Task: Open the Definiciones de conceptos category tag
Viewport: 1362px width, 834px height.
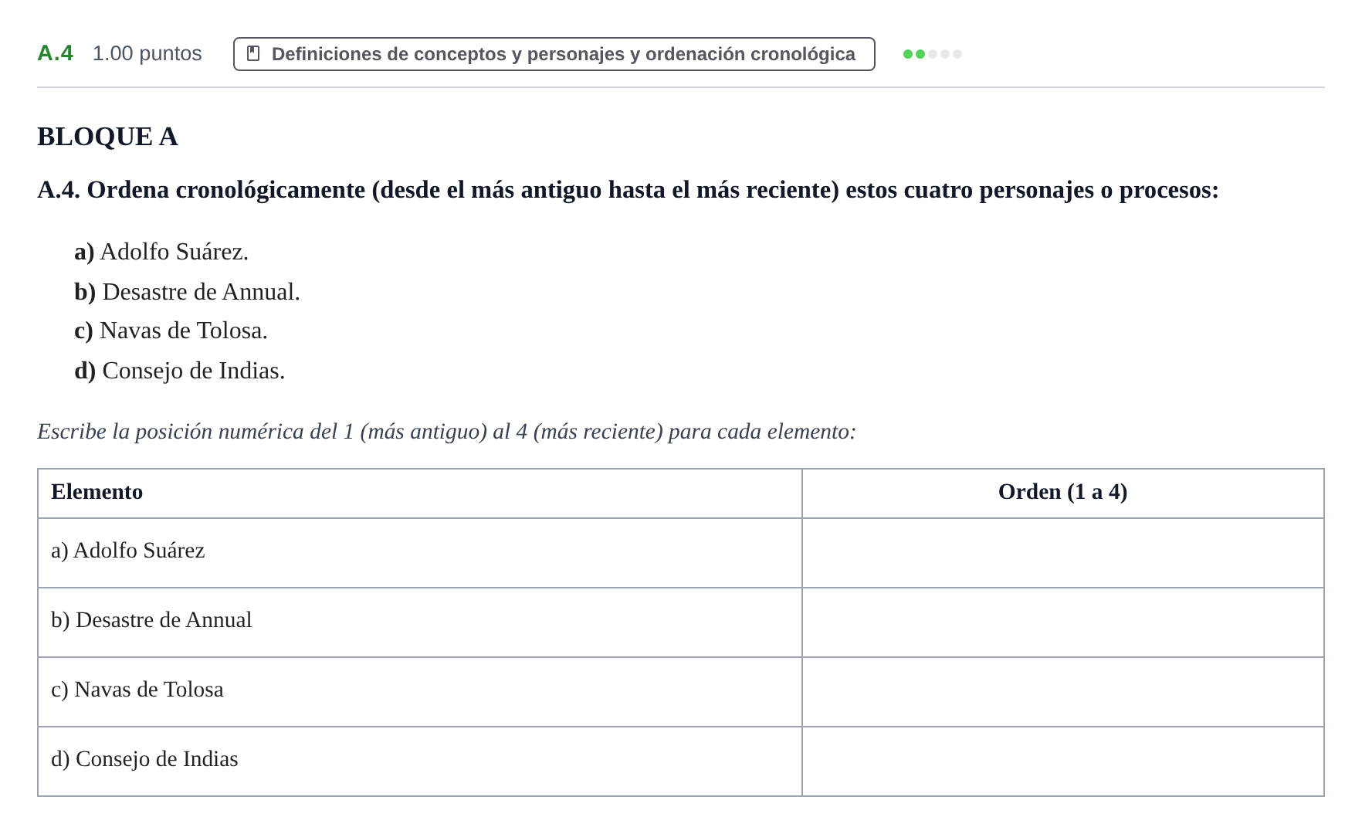Action: (x=554, y=54)
